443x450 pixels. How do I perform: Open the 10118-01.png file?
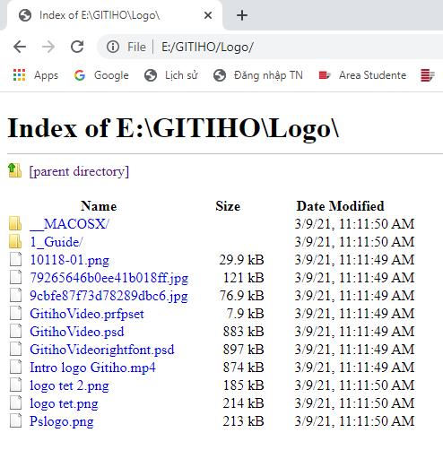coord(70,260)
